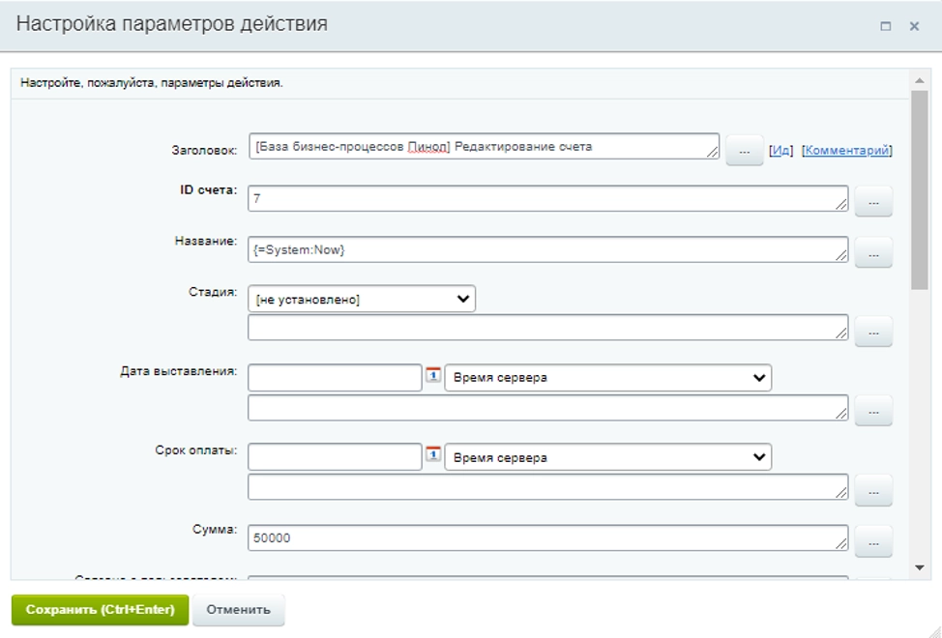This screenshot has height=638, width=942.
Task: Click the ellipsis button next to Название
Action: pos(873,252)
